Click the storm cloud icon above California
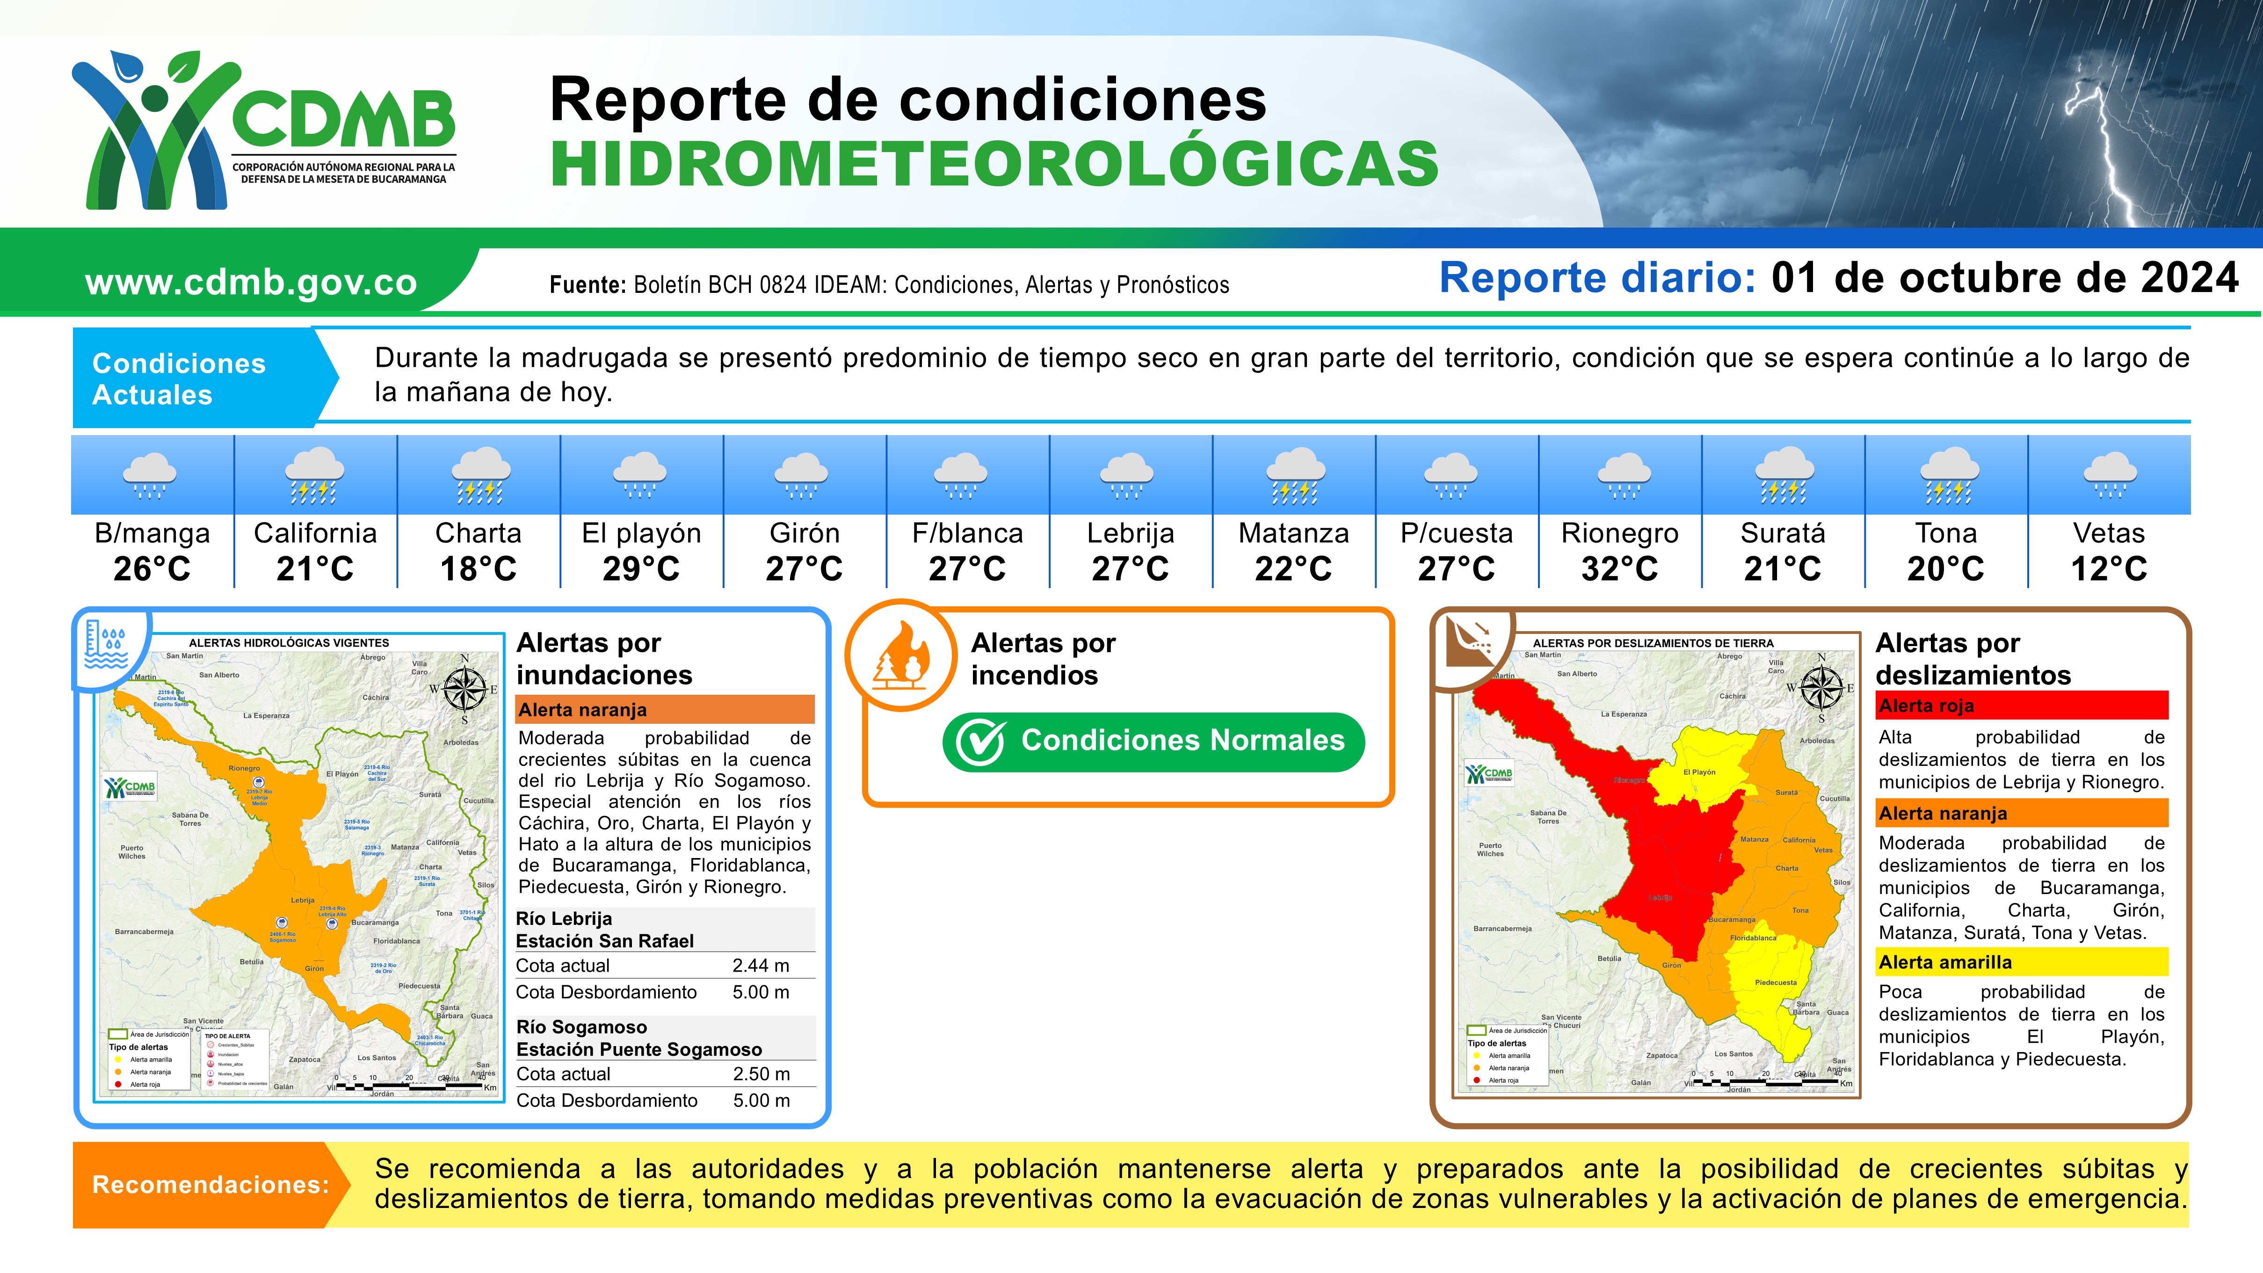Screen dimensions: 2263x1273 (314, 475)
